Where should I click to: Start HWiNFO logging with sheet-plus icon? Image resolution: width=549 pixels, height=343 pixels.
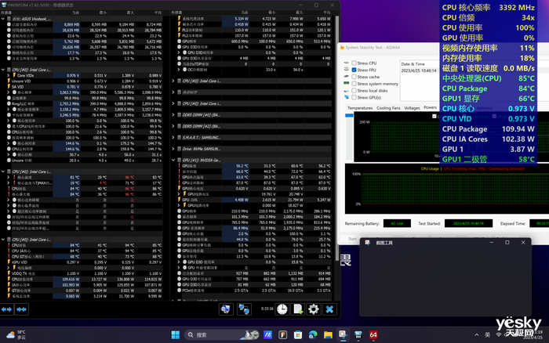tap(298, 309)
